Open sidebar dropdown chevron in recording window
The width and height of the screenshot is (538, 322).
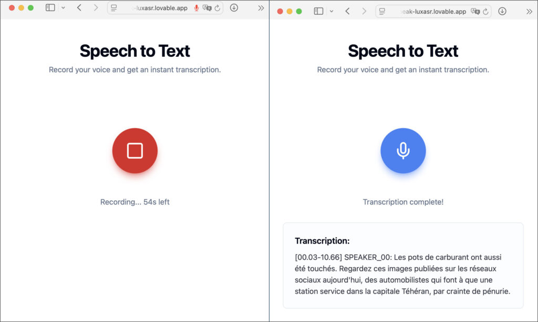(x=63, y=8)
